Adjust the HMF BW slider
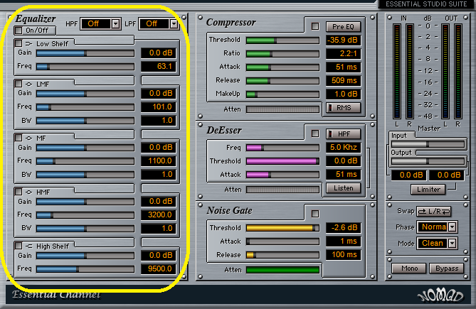Image resolution: width=476 pixels, height=309 pixels. click(85, 229)
